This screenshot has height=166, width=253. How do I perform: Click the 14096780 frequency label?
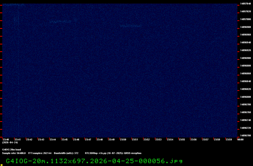pos(246,105)
